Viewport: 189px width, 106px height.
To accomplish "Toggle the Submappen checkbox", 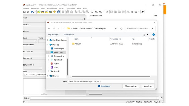I will pos(99,86).
